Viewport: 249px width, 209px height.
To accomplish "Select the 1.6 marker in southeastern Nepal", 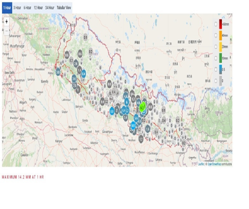I will tap(148, 129).
